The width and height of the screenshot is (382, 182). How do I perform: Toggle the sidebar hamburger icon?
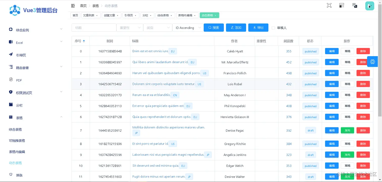tap(73, 6)
